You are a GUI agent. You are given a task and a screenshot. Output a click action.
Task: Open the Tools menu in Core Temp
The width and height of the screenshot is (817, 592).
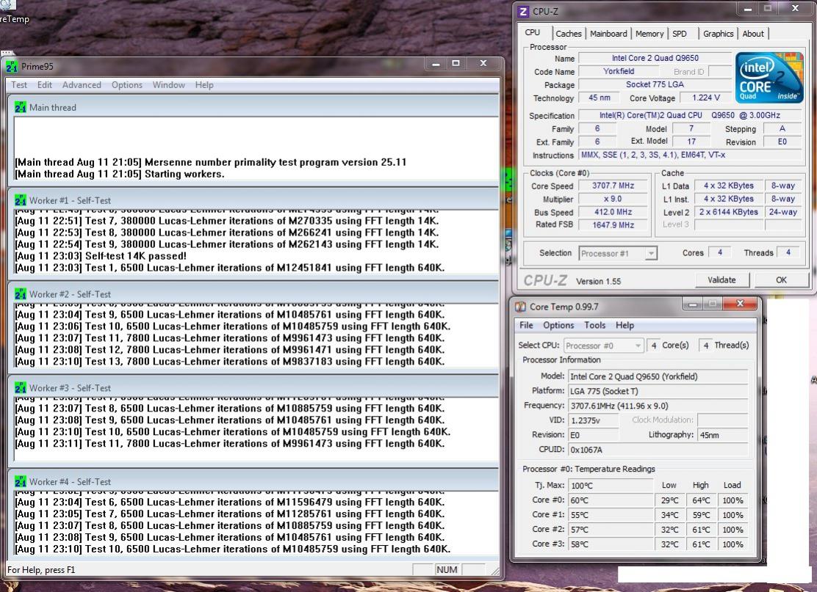(x=594, y=325)
